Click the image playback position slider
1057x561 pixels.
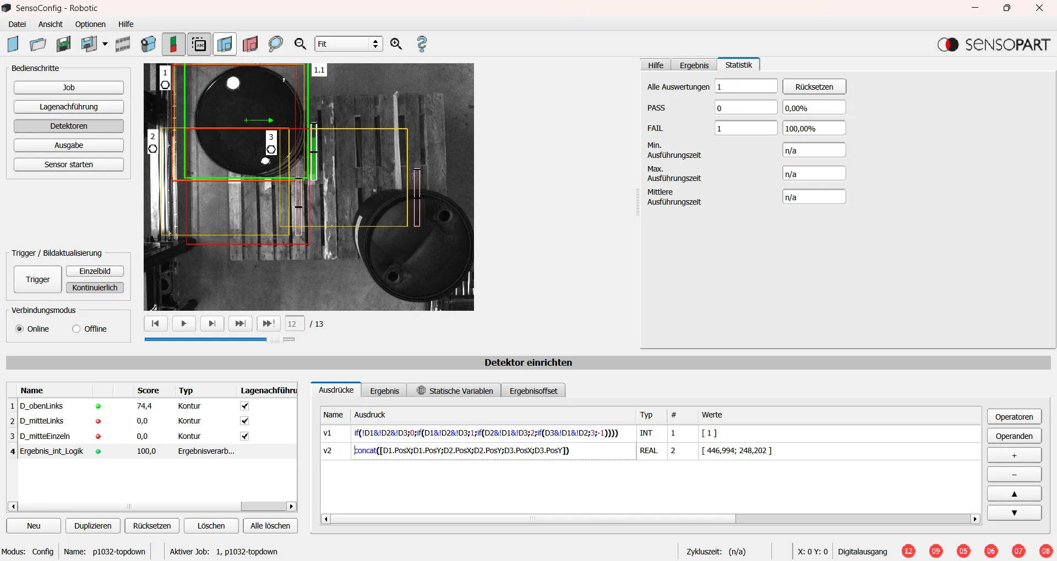point(274,339)
